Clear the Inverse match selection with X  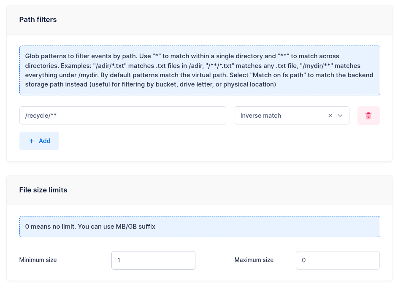pos(330,116)
